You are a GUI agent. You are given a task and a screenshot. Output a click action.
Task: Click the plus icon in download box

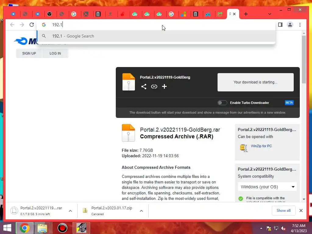coord(164,86)
